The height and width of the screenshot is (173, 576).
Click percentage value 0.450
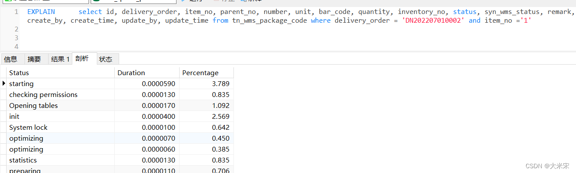[x=221, y=138]
